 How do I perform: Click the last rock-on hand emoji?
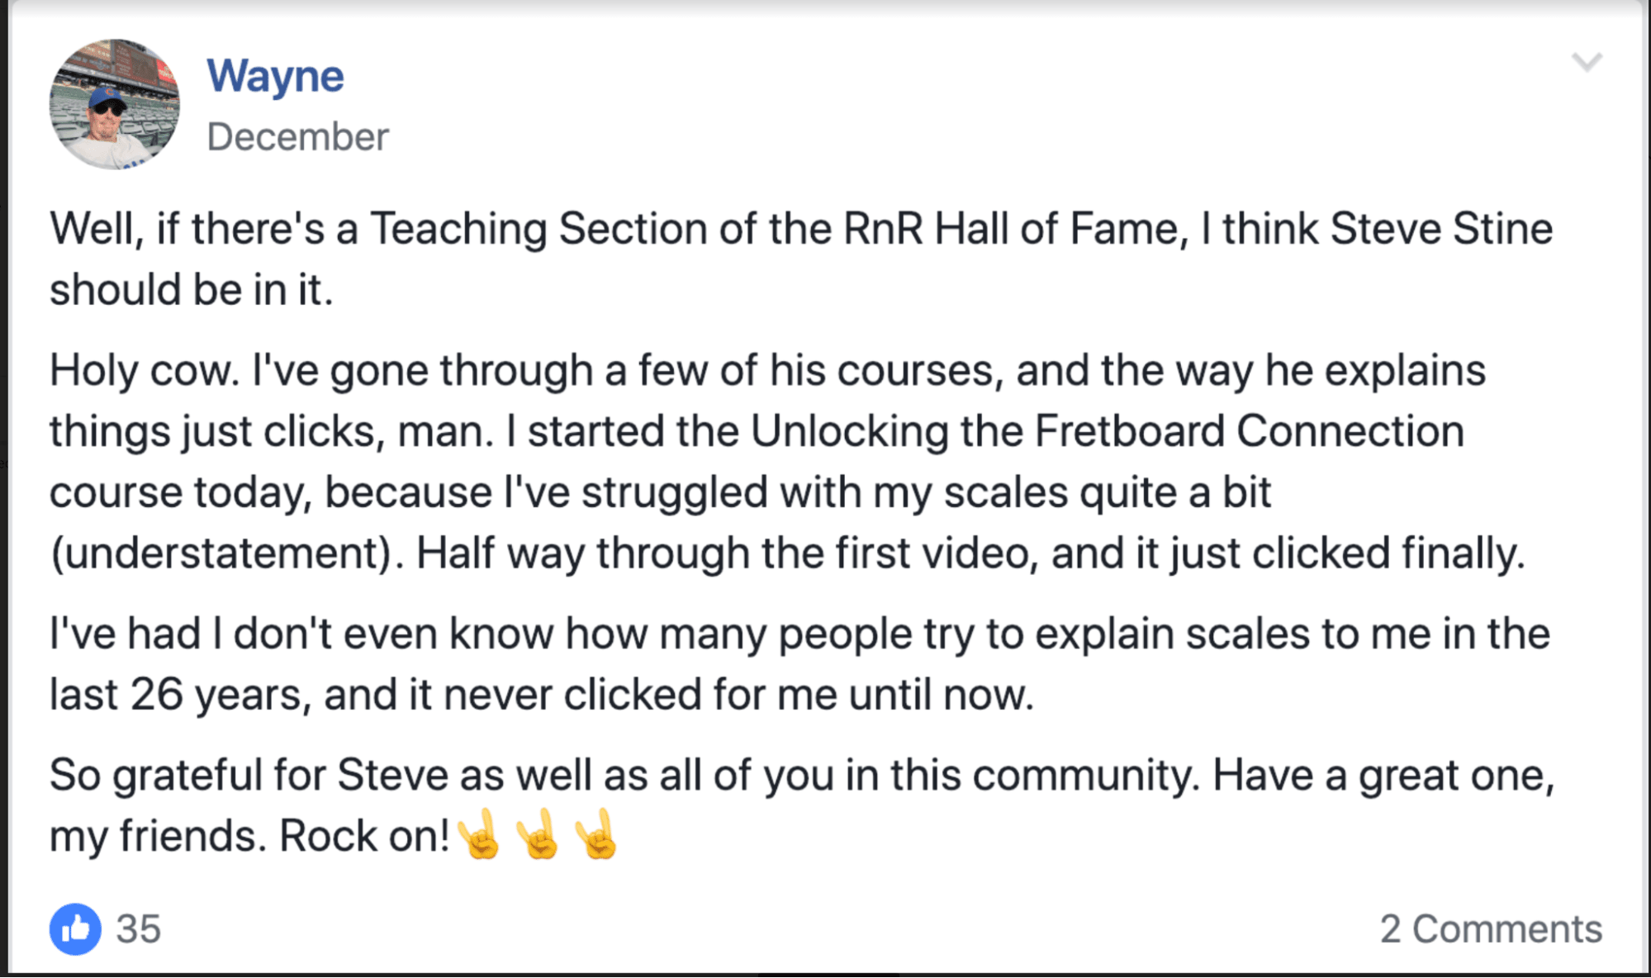[x=596, y=834]
